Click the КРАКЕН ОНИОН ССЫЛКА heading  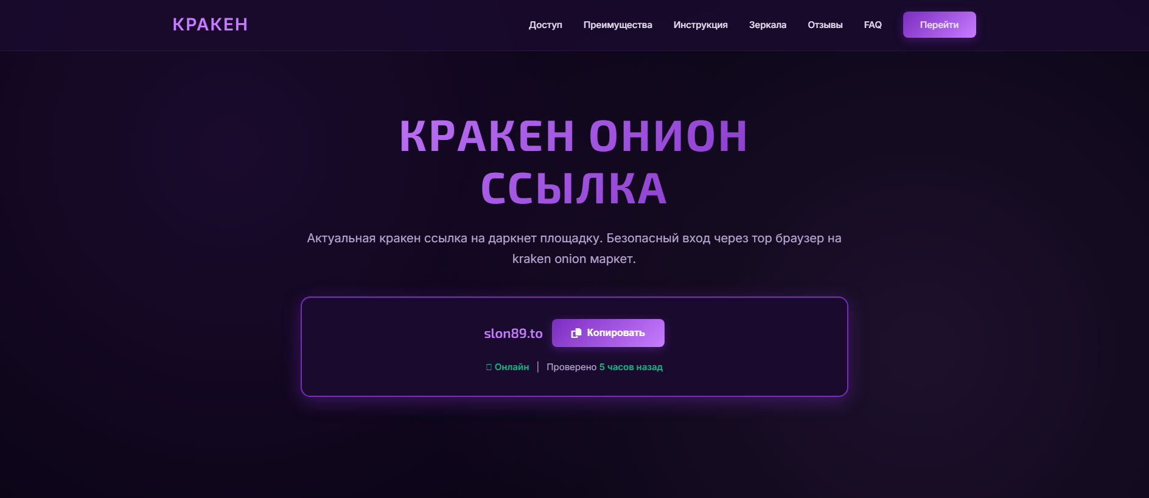[574, 162]
